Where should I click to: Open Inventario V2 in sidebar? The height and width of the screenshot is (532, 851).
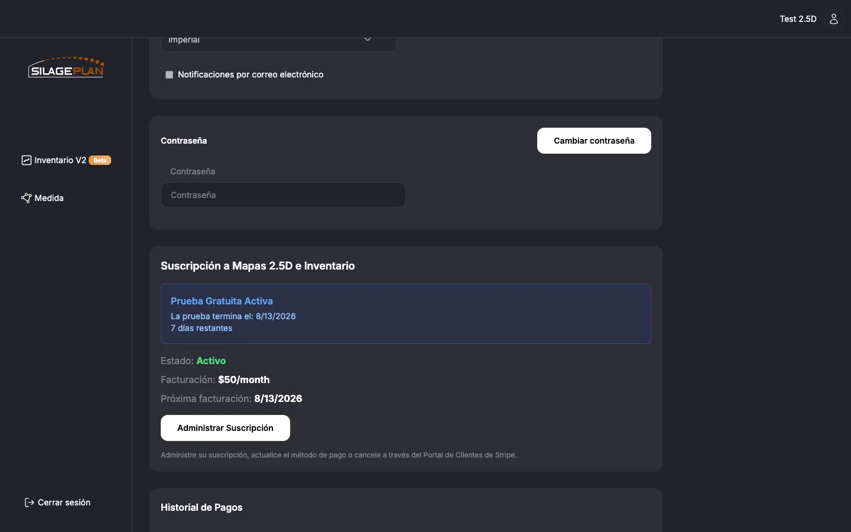coord(66,160)
